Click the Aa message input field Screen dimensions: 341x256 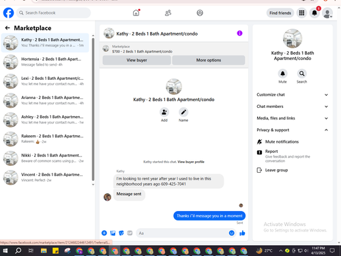182,233
